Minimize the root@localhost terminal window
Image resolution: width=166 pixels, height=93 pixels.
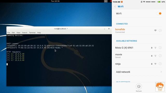tap(105, 29)
